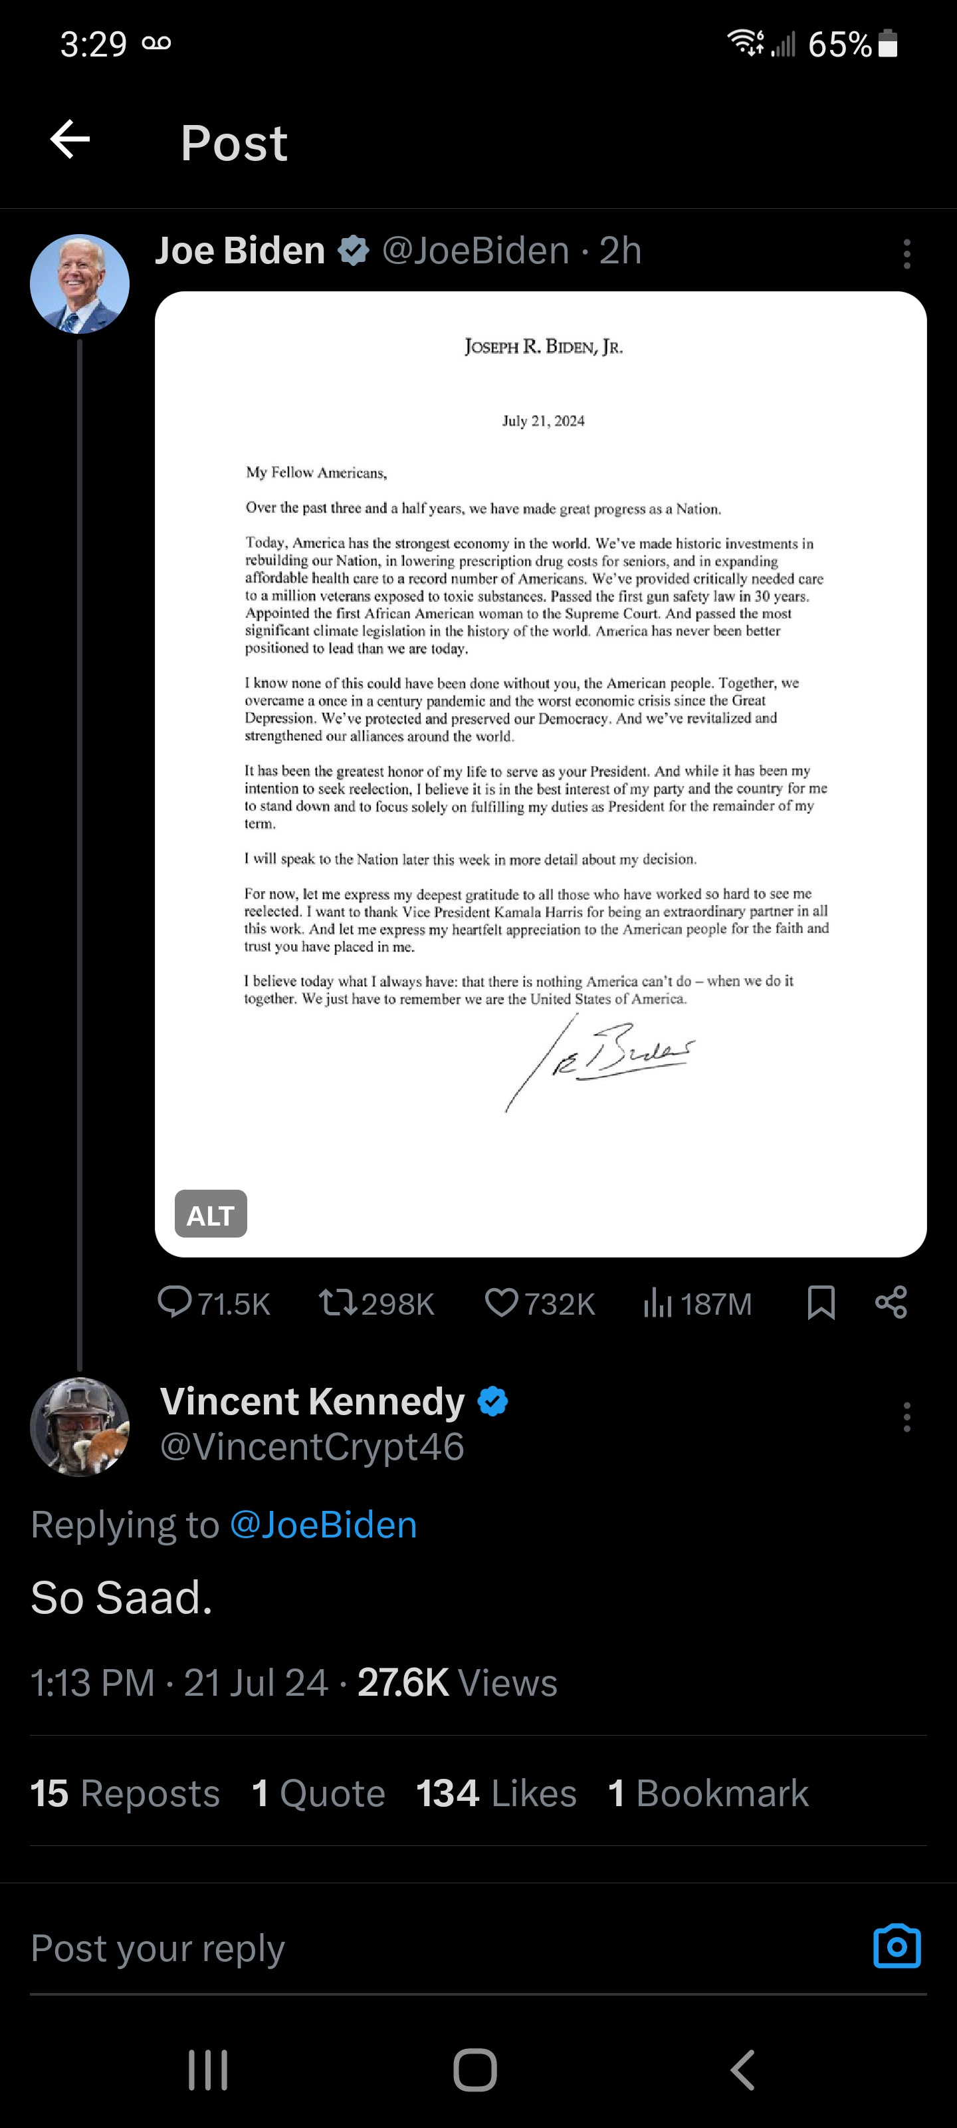Open the 1 Quote list

[318, 1794]
